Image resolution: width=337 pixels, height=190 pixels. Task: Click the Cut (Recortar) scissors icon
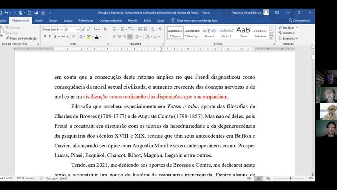coord(7,27)
